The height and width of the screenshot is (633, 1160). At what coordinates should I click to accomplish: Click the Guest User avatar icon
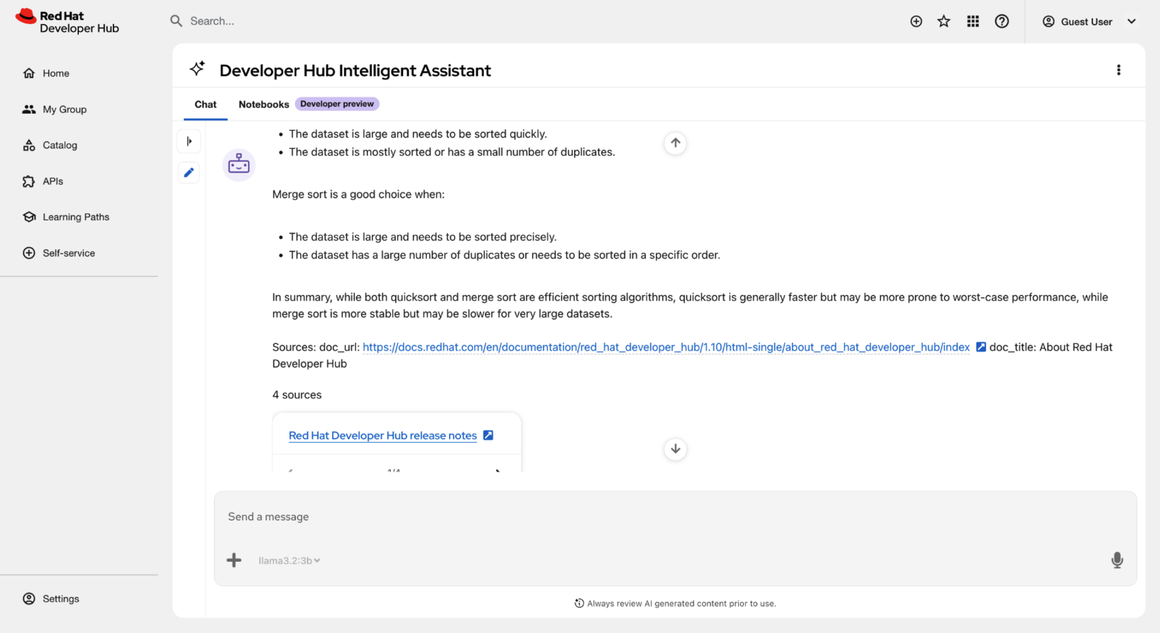tap(1048, 21)
